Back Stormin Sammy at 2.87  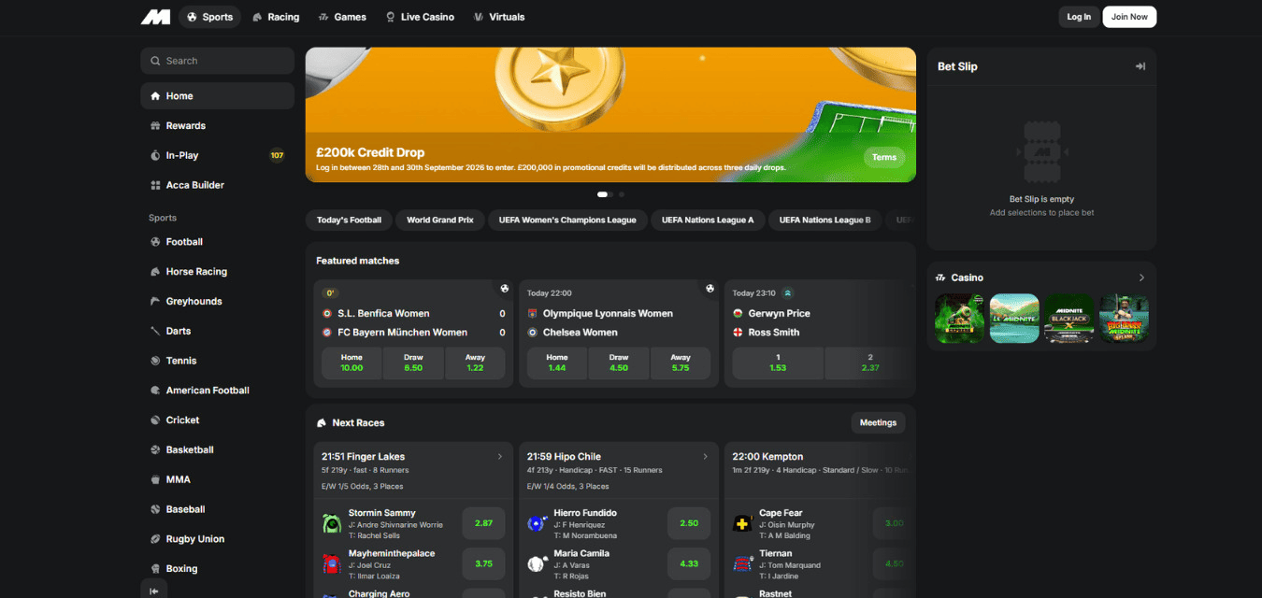coord(483,523)
